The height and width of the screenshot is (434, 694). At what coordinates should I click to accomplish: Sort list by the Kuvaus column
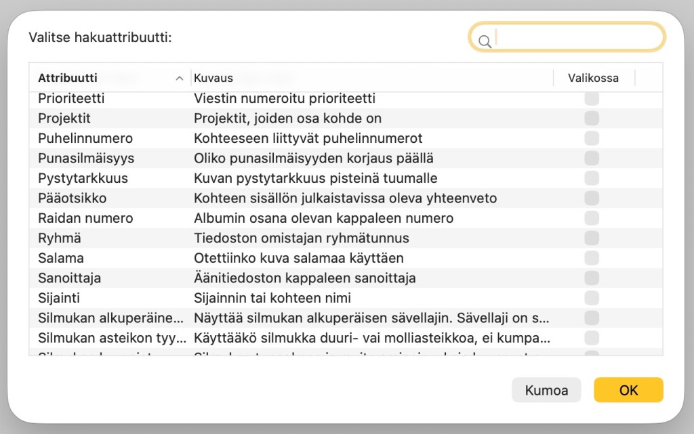(x=213, y=78)
